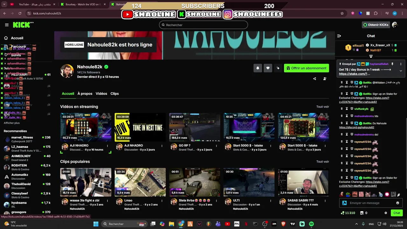Bookmark page with browser star icon
This screenshot has width=407, height=229.
click(342, 13)
